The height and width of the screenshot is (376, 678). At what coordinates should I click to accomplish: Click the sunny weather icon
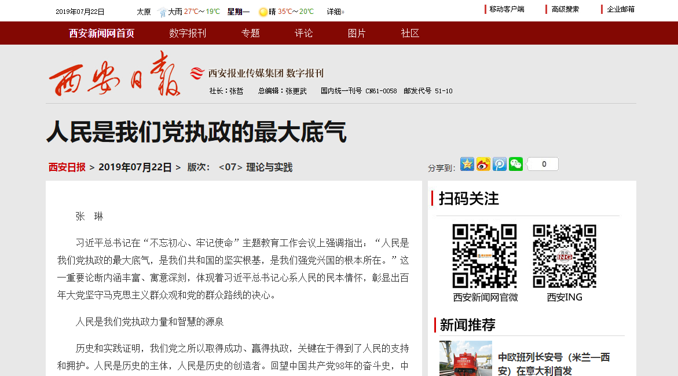tap(263, 12)
